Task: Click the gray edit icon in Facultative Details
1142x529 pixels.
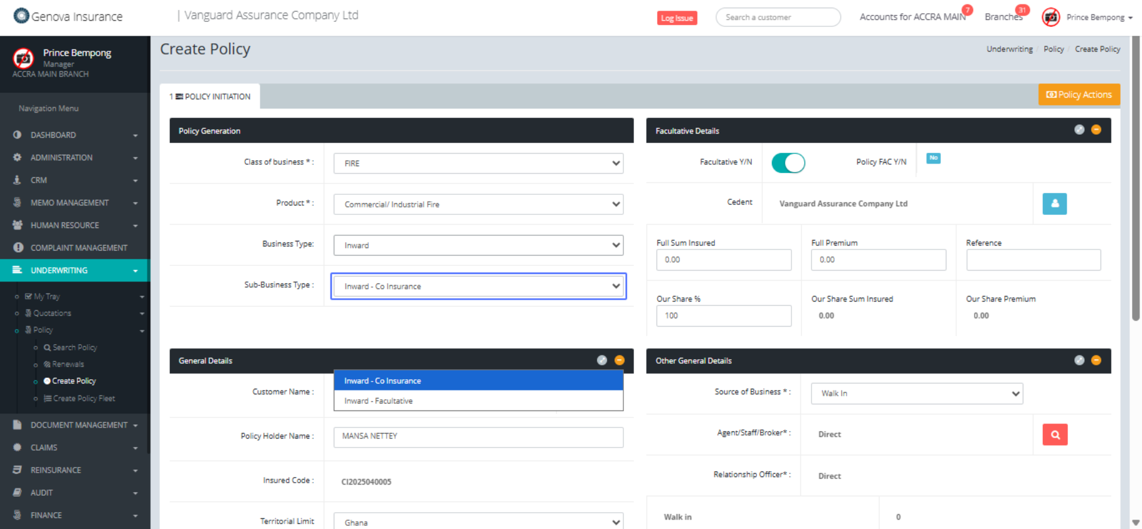Action: [x=1079, y=130]
